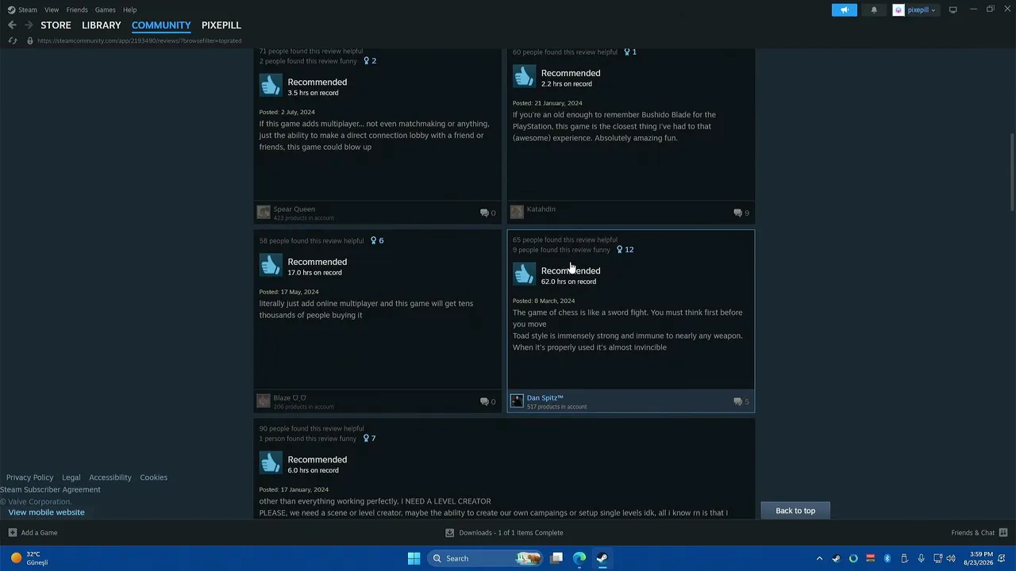The width and height of the screenshot is (1016, 571).
Task: Open the Privacy Policy link
Action: [x=30, y=477]
